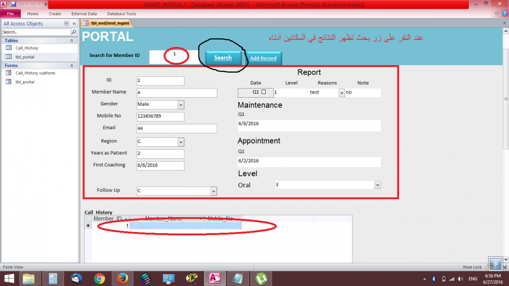Viewport: 509px width, 286px height.
Task: Click the Member Name field
Action: pos(177,93)
